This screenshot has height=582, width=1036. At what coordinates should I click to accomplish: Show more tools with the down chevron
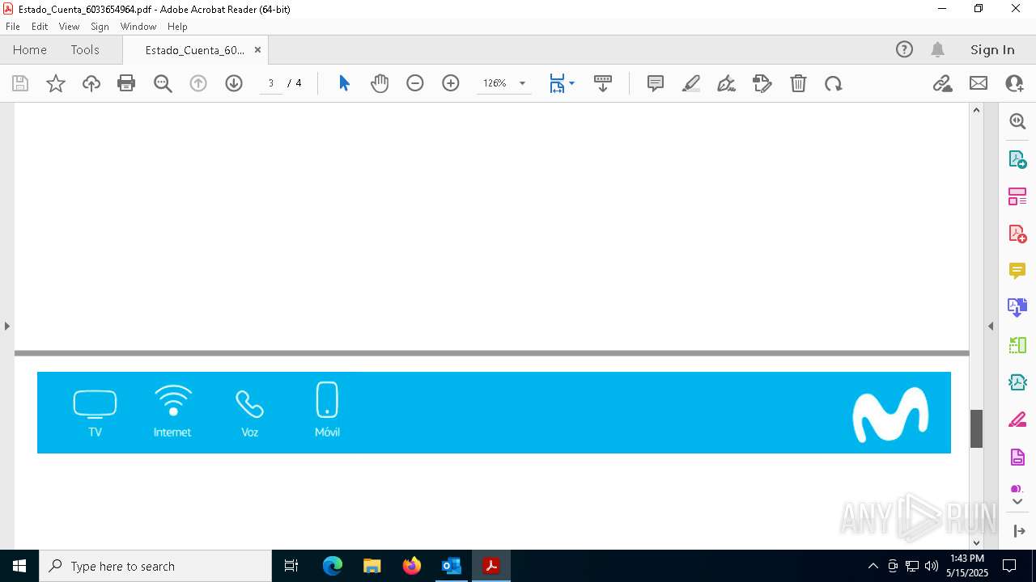click(1017, 502)
